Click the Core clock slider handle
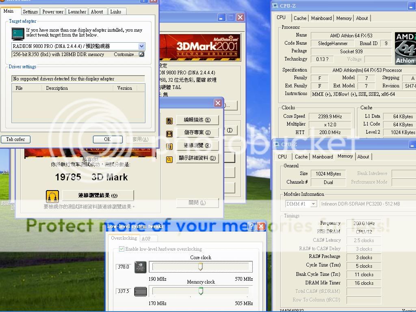This screenshot has width=416, height=312. tap(200, 267)
